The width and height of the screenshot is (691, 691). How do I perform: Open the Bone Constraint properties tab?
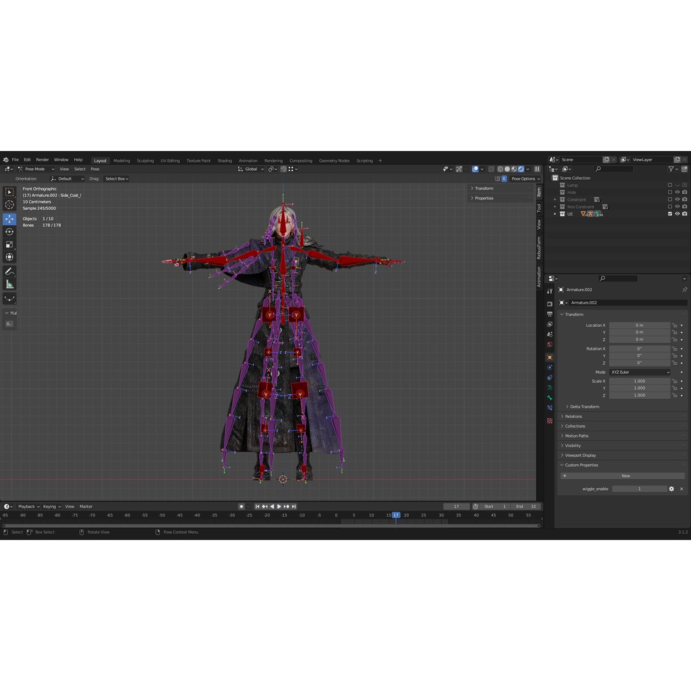click(550, 408)
